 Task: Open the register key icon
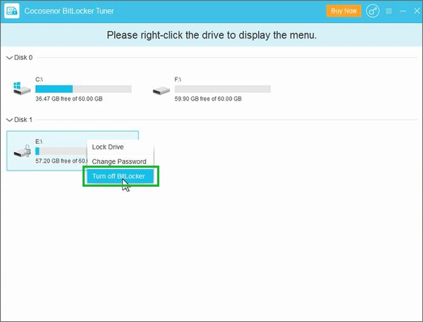(x=372, y=11)
